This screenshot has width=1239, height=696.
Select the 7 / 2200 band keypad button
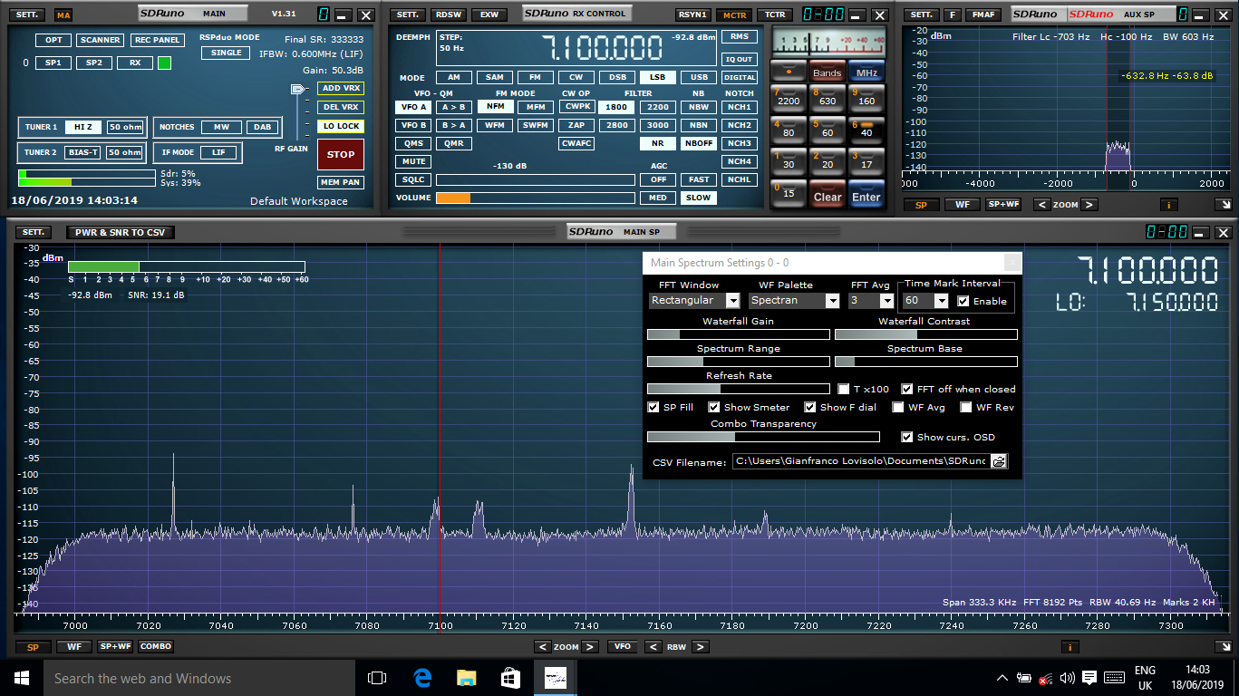(x=789, y=101)
